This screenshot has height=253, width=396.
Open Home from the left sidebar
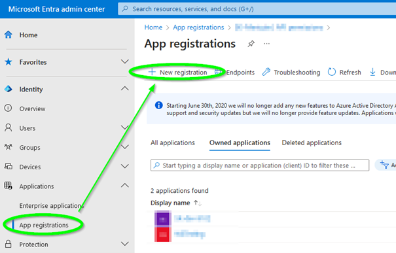pos(28,35)
